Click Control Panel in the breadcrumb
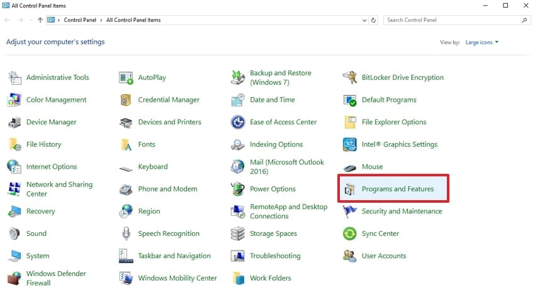535x305 pixels. [80, 20]
